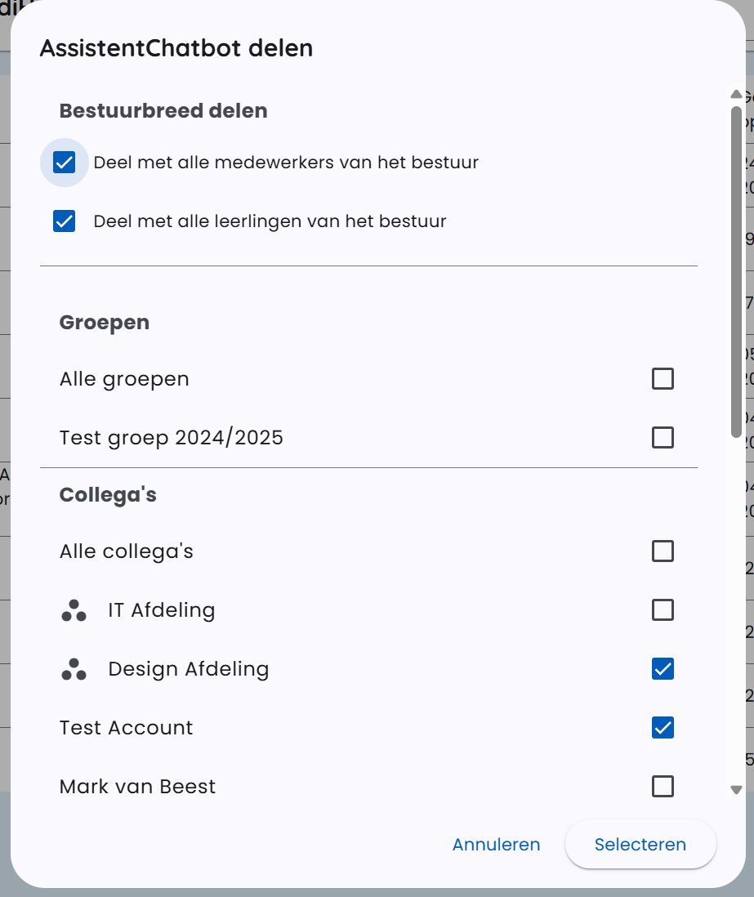This screenshot has width=754, height=897.
Task: Uncheck 'Deel met alle leerlingen van het bestuur'
Action: coord(64,221)
